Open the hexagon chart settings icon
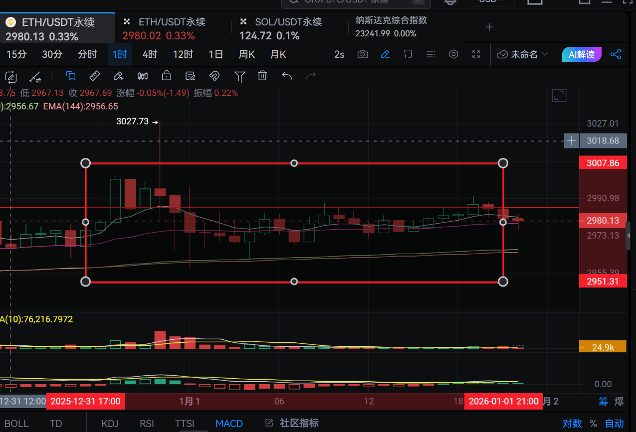 [x=453, y=54]
